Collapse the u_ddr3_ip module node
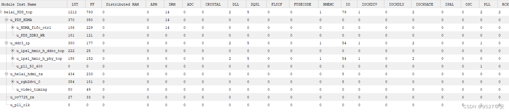Viewport: 509px width, 112px height. [x=6, y=43]
